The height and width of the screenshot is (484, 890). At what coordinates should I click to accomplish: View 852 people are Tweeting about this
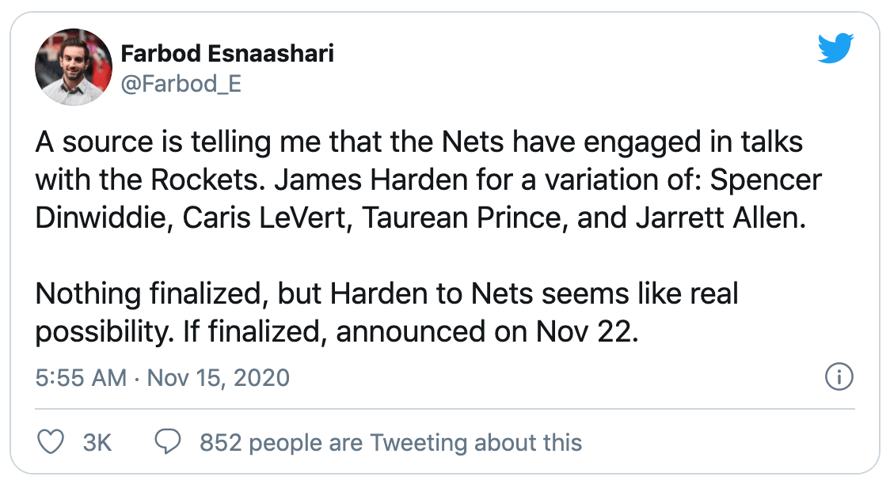pyautogui.click(x=390, y=443)
